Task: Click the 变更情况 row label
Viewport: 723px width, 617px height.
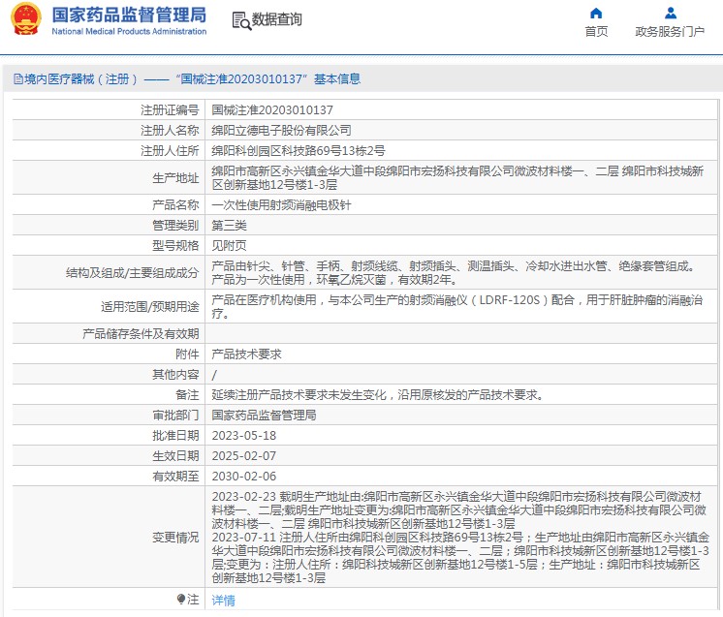Action: pyautogui.click(x=175, y=537)
